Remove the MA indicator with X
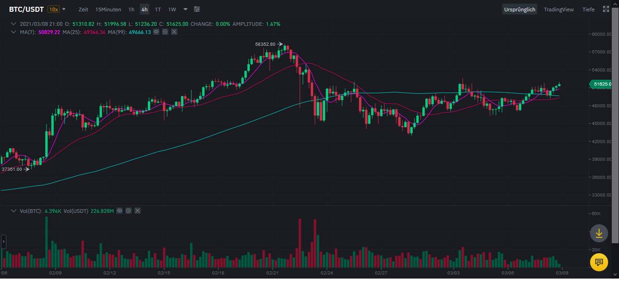619x308 pixels. (174, 32)
